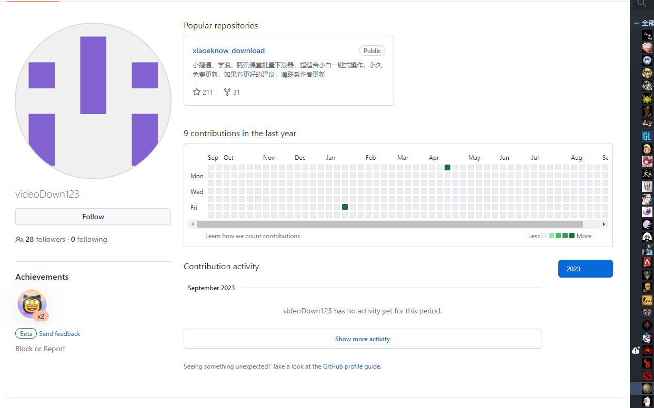Click Show more activity button
Image resolution: width=654 pixels, height=408 pixels.
362,339
